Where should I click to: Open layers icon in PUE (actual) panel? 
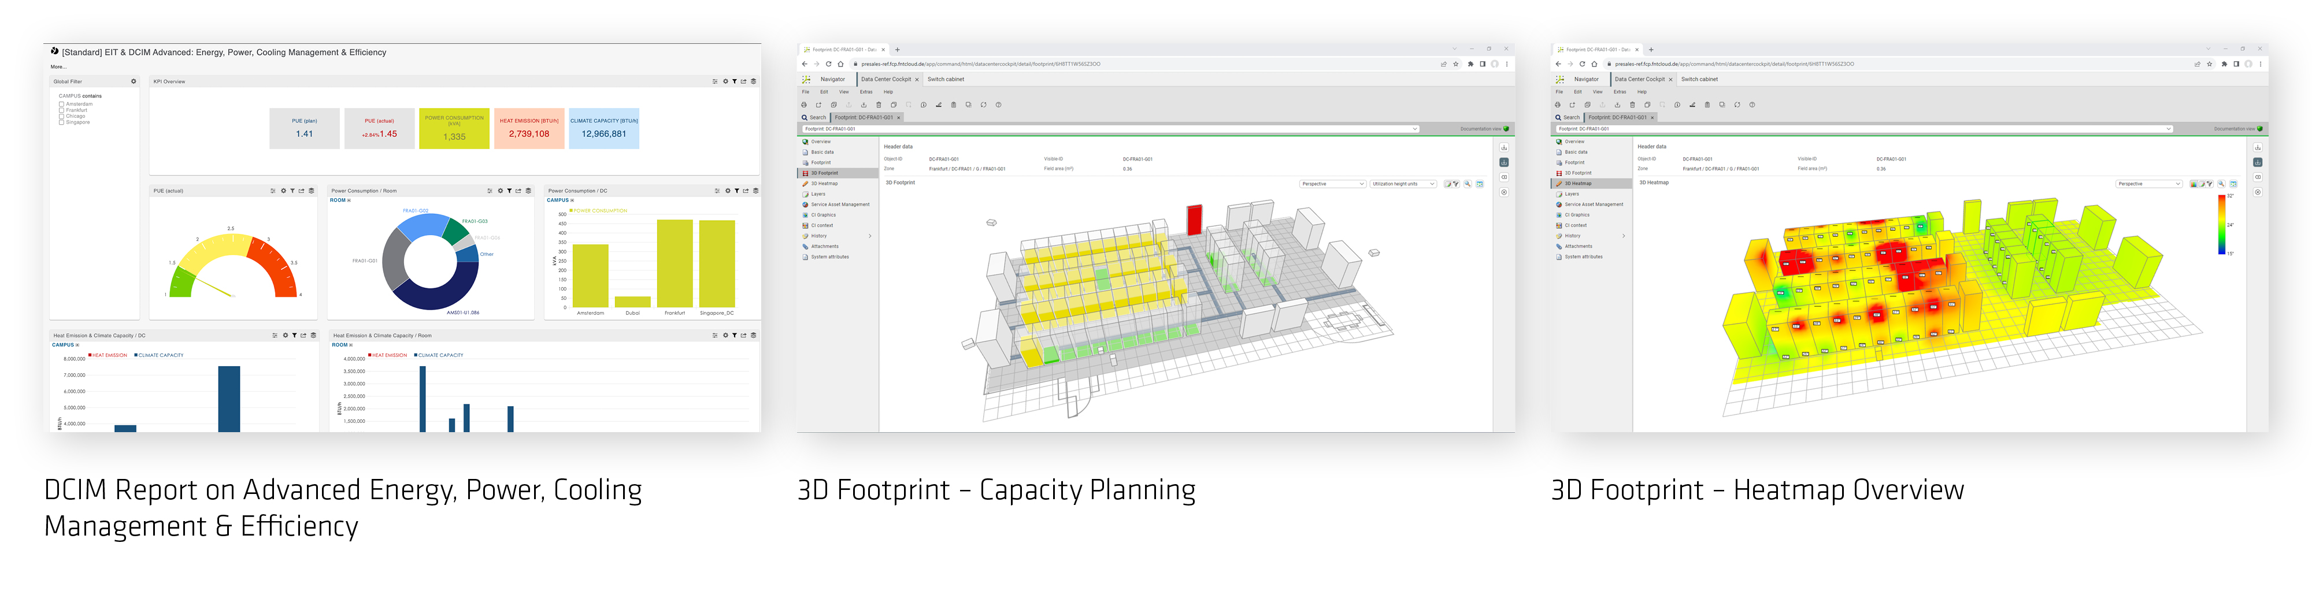click(x=312, y=191)
